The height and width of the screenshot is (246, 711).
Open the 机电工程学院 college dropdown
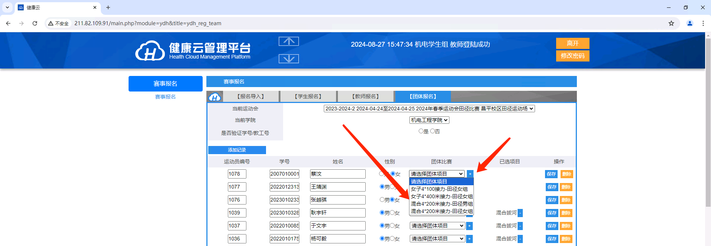click(x=429, y=120)
